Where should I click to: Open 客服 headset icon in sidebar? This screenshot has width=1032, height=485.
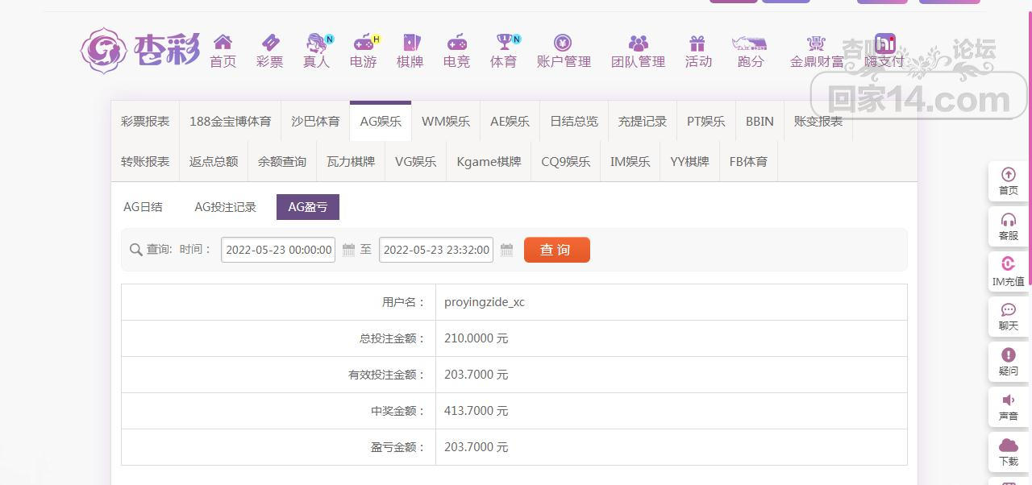1008,220
